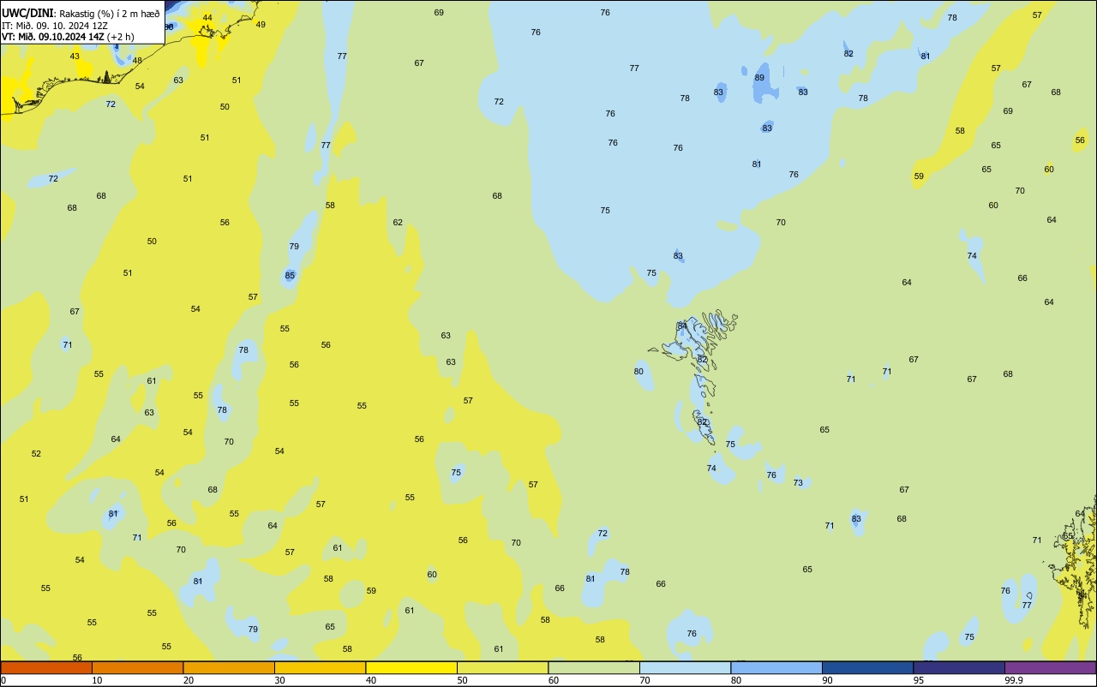Image resolution: width=1097 pixels, height=687 pixels.
Task: Click the 48 humidity value on the map
Action: (x=137, y=60)
